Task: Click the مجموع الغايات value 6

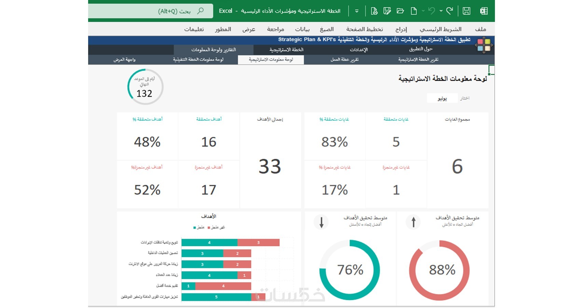Action: pos(457,166)
